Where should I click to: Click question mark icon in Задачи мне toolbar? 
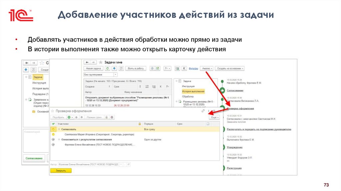tap(121, 69)
